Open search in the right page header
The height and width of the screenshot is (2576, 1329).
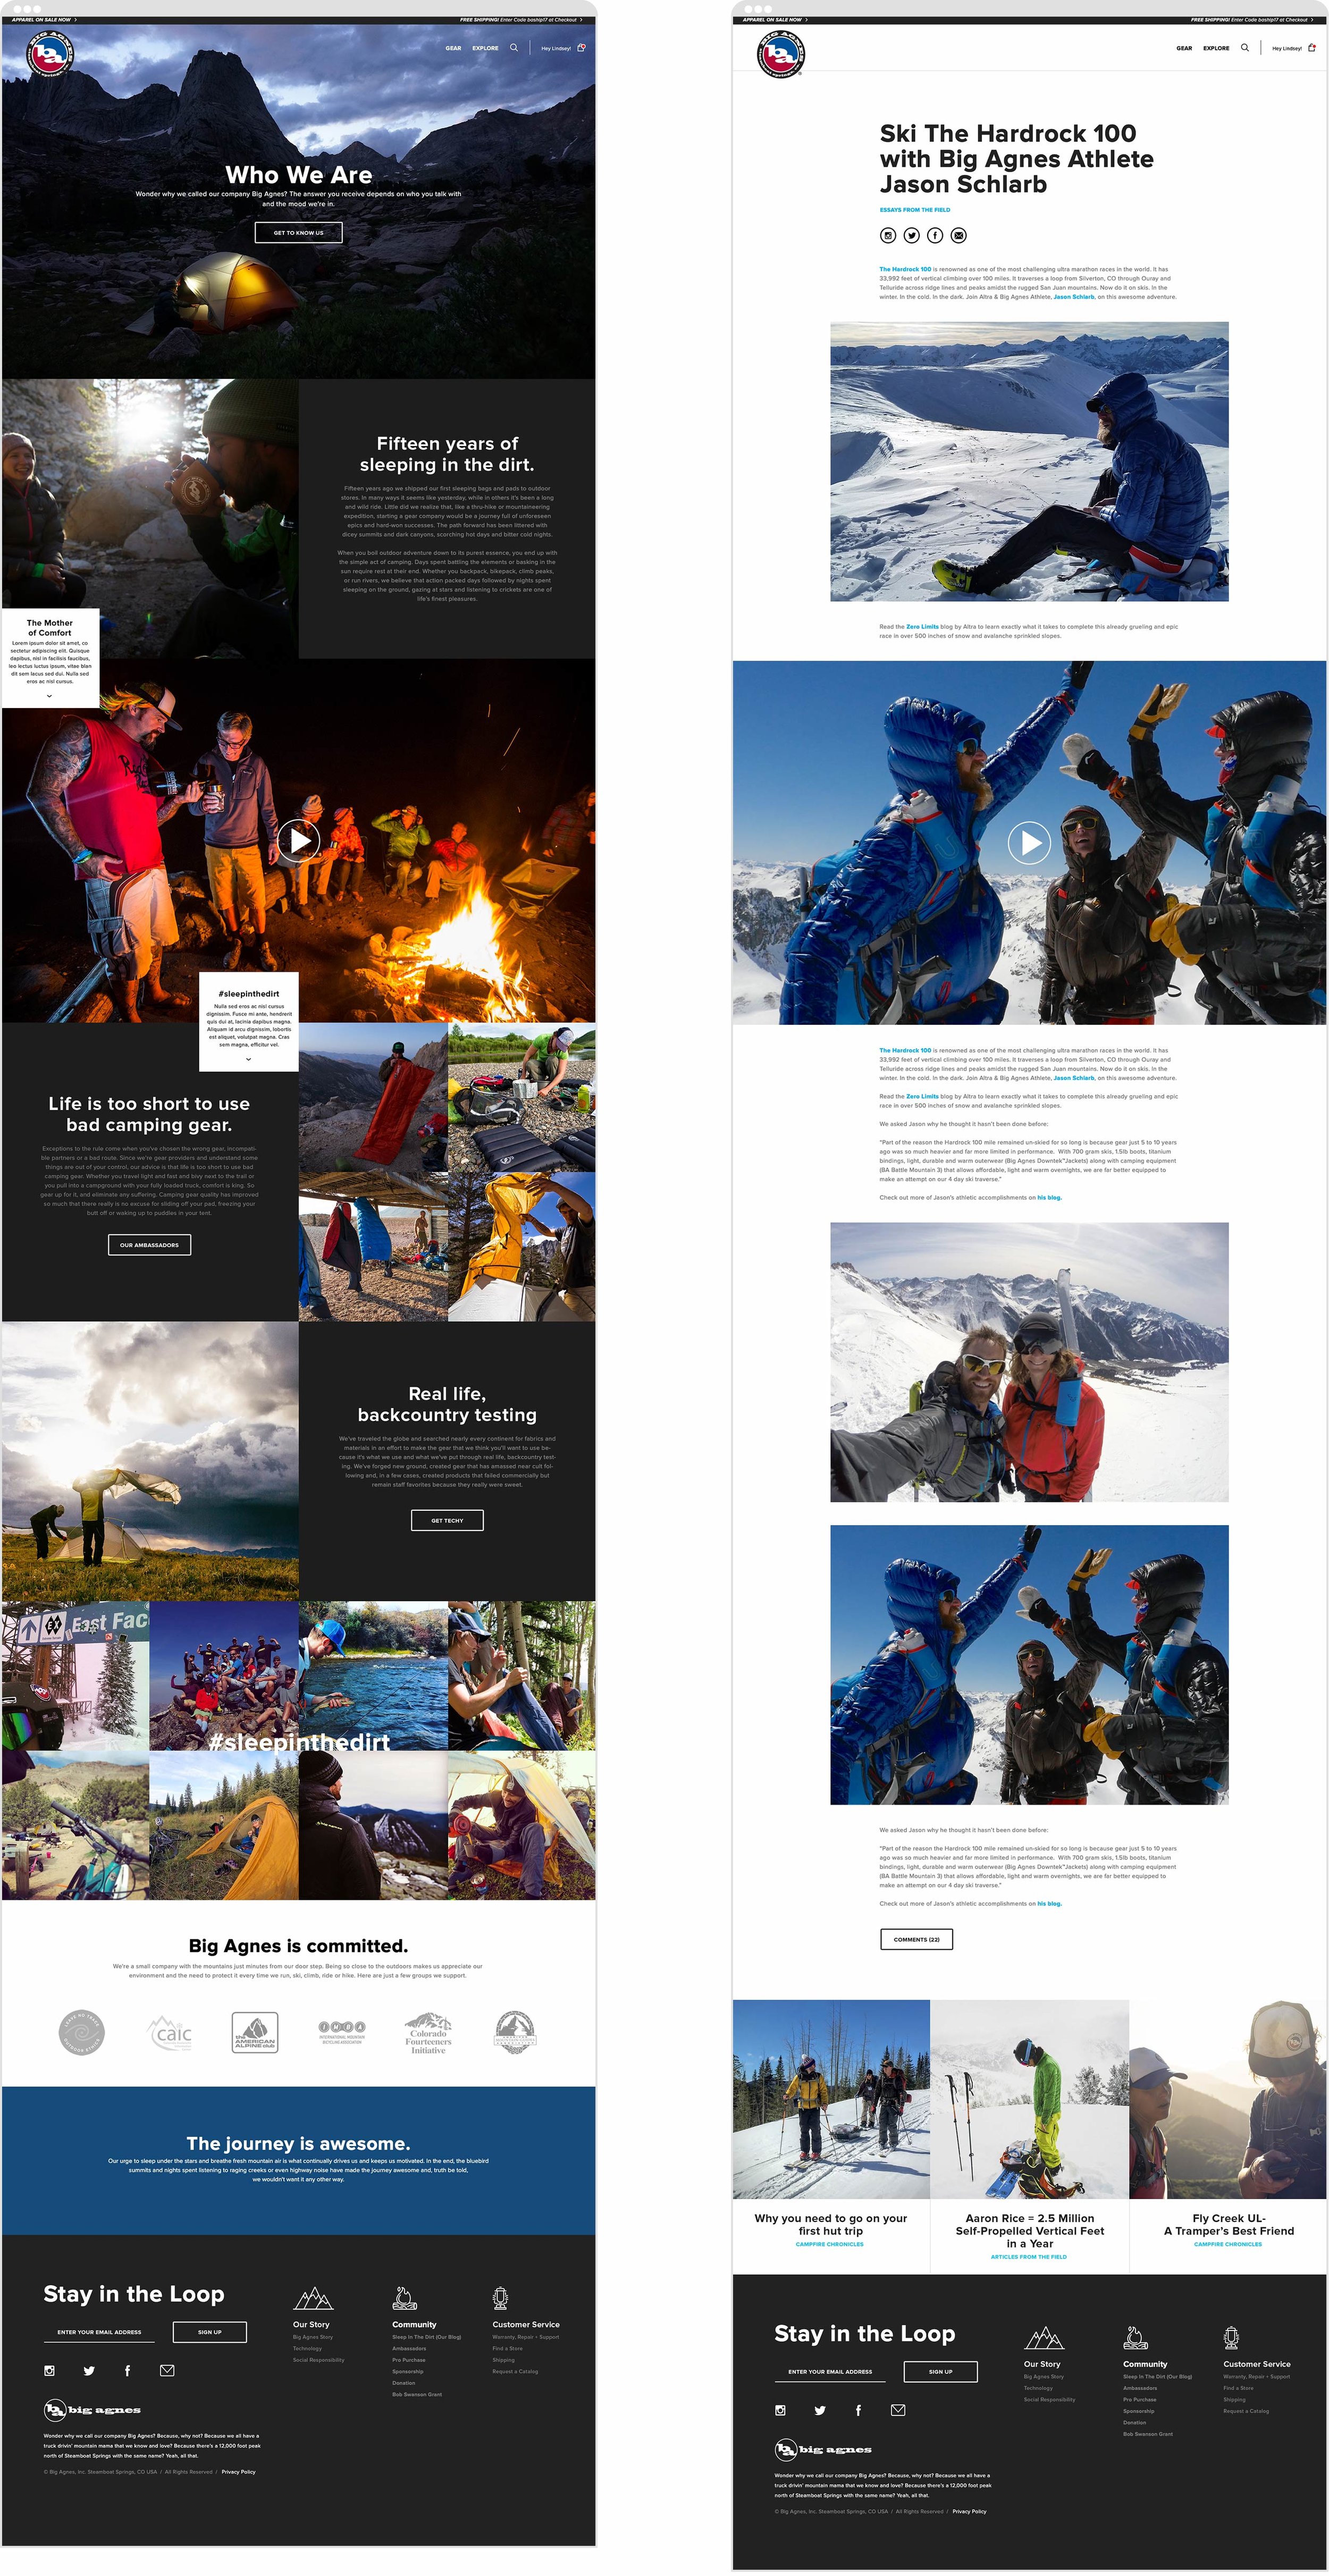(x=1245, y=47)
